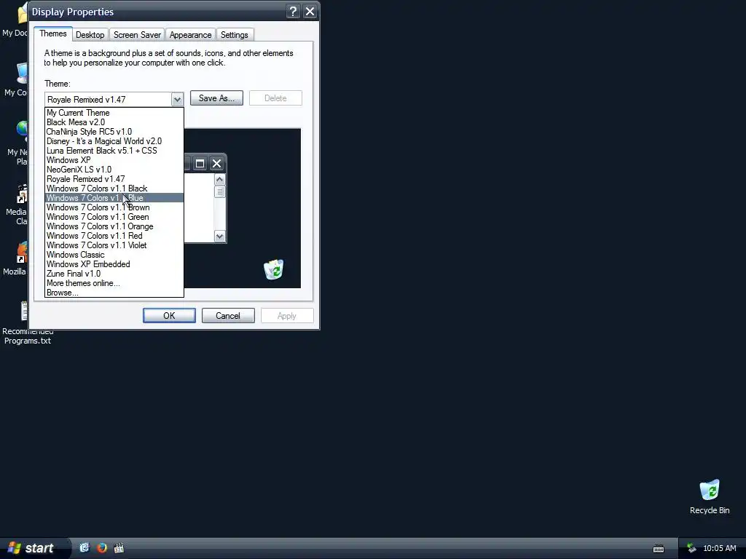
Task: Open the on-screen keyboard tray icon
Action: (x=659, y=549)
